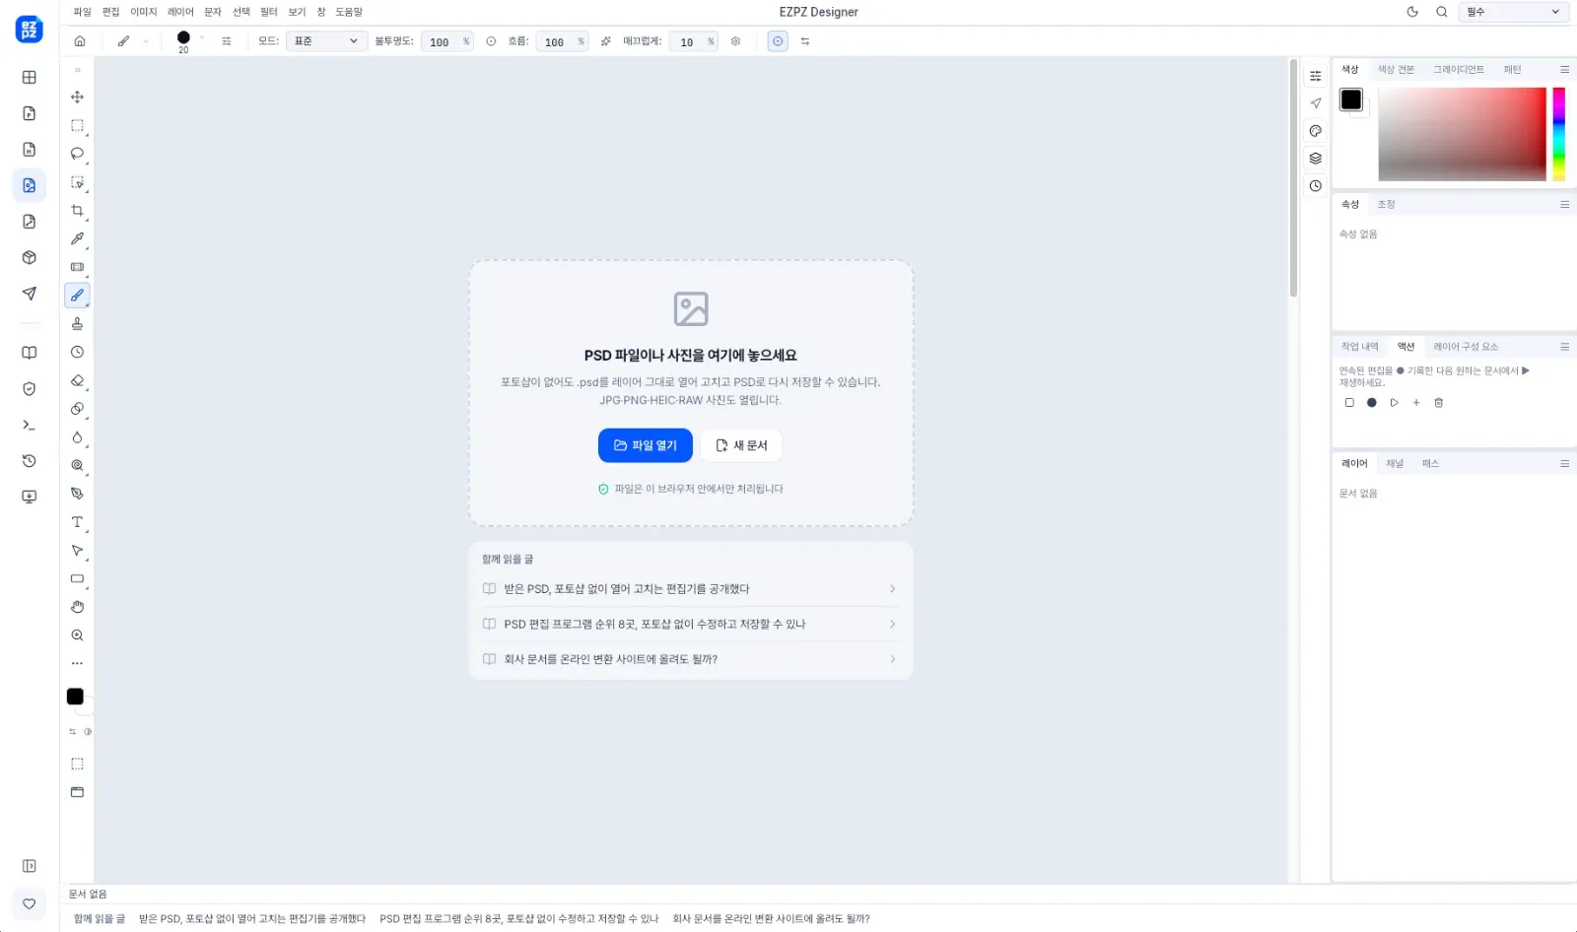
Task: Open the layers icon in the right panel strip
Action: pos(1315,158)
